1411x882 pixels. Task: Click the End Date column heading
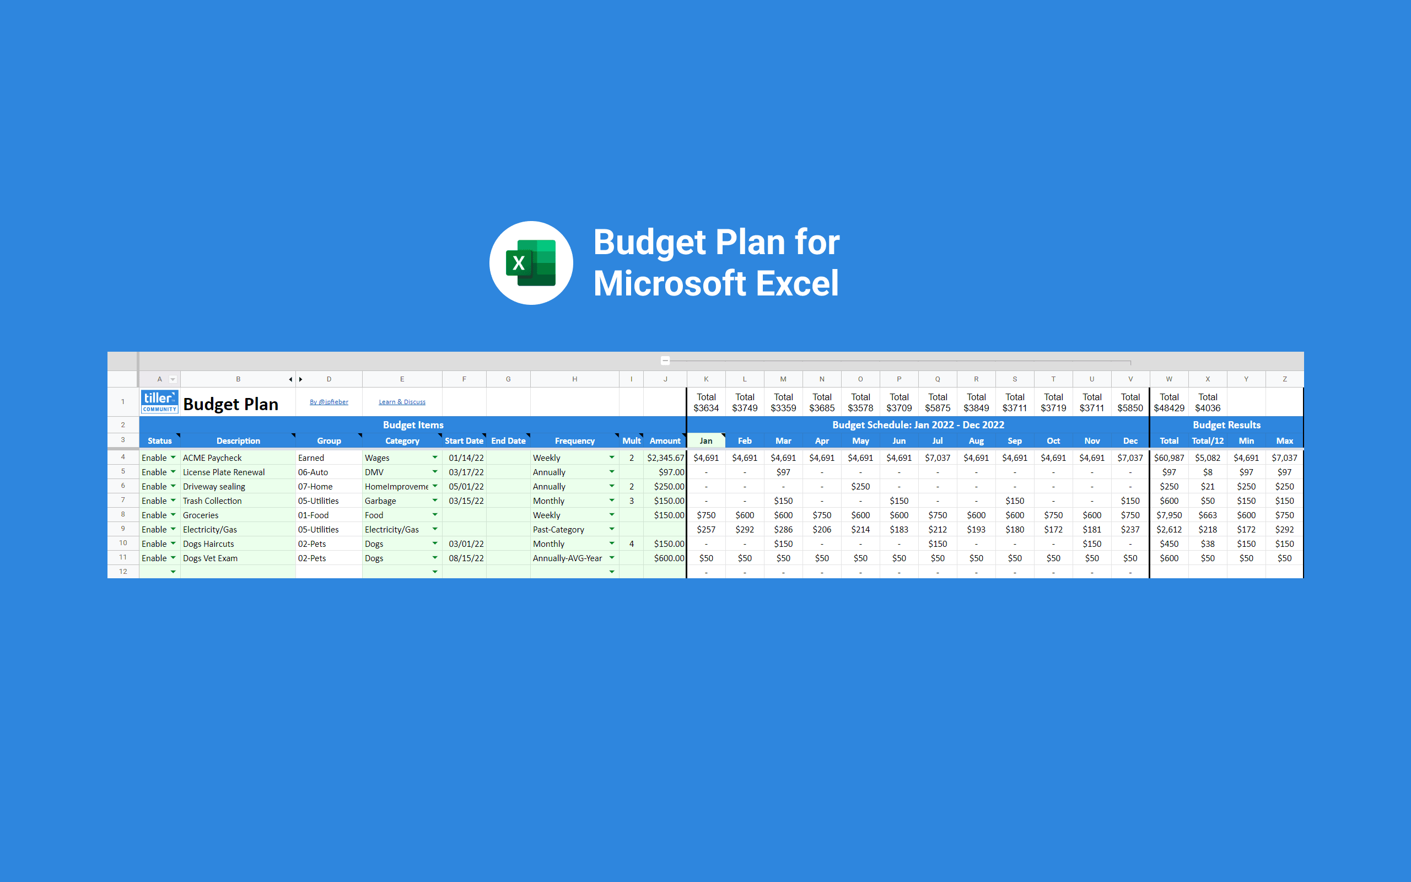tap(508, 441)
